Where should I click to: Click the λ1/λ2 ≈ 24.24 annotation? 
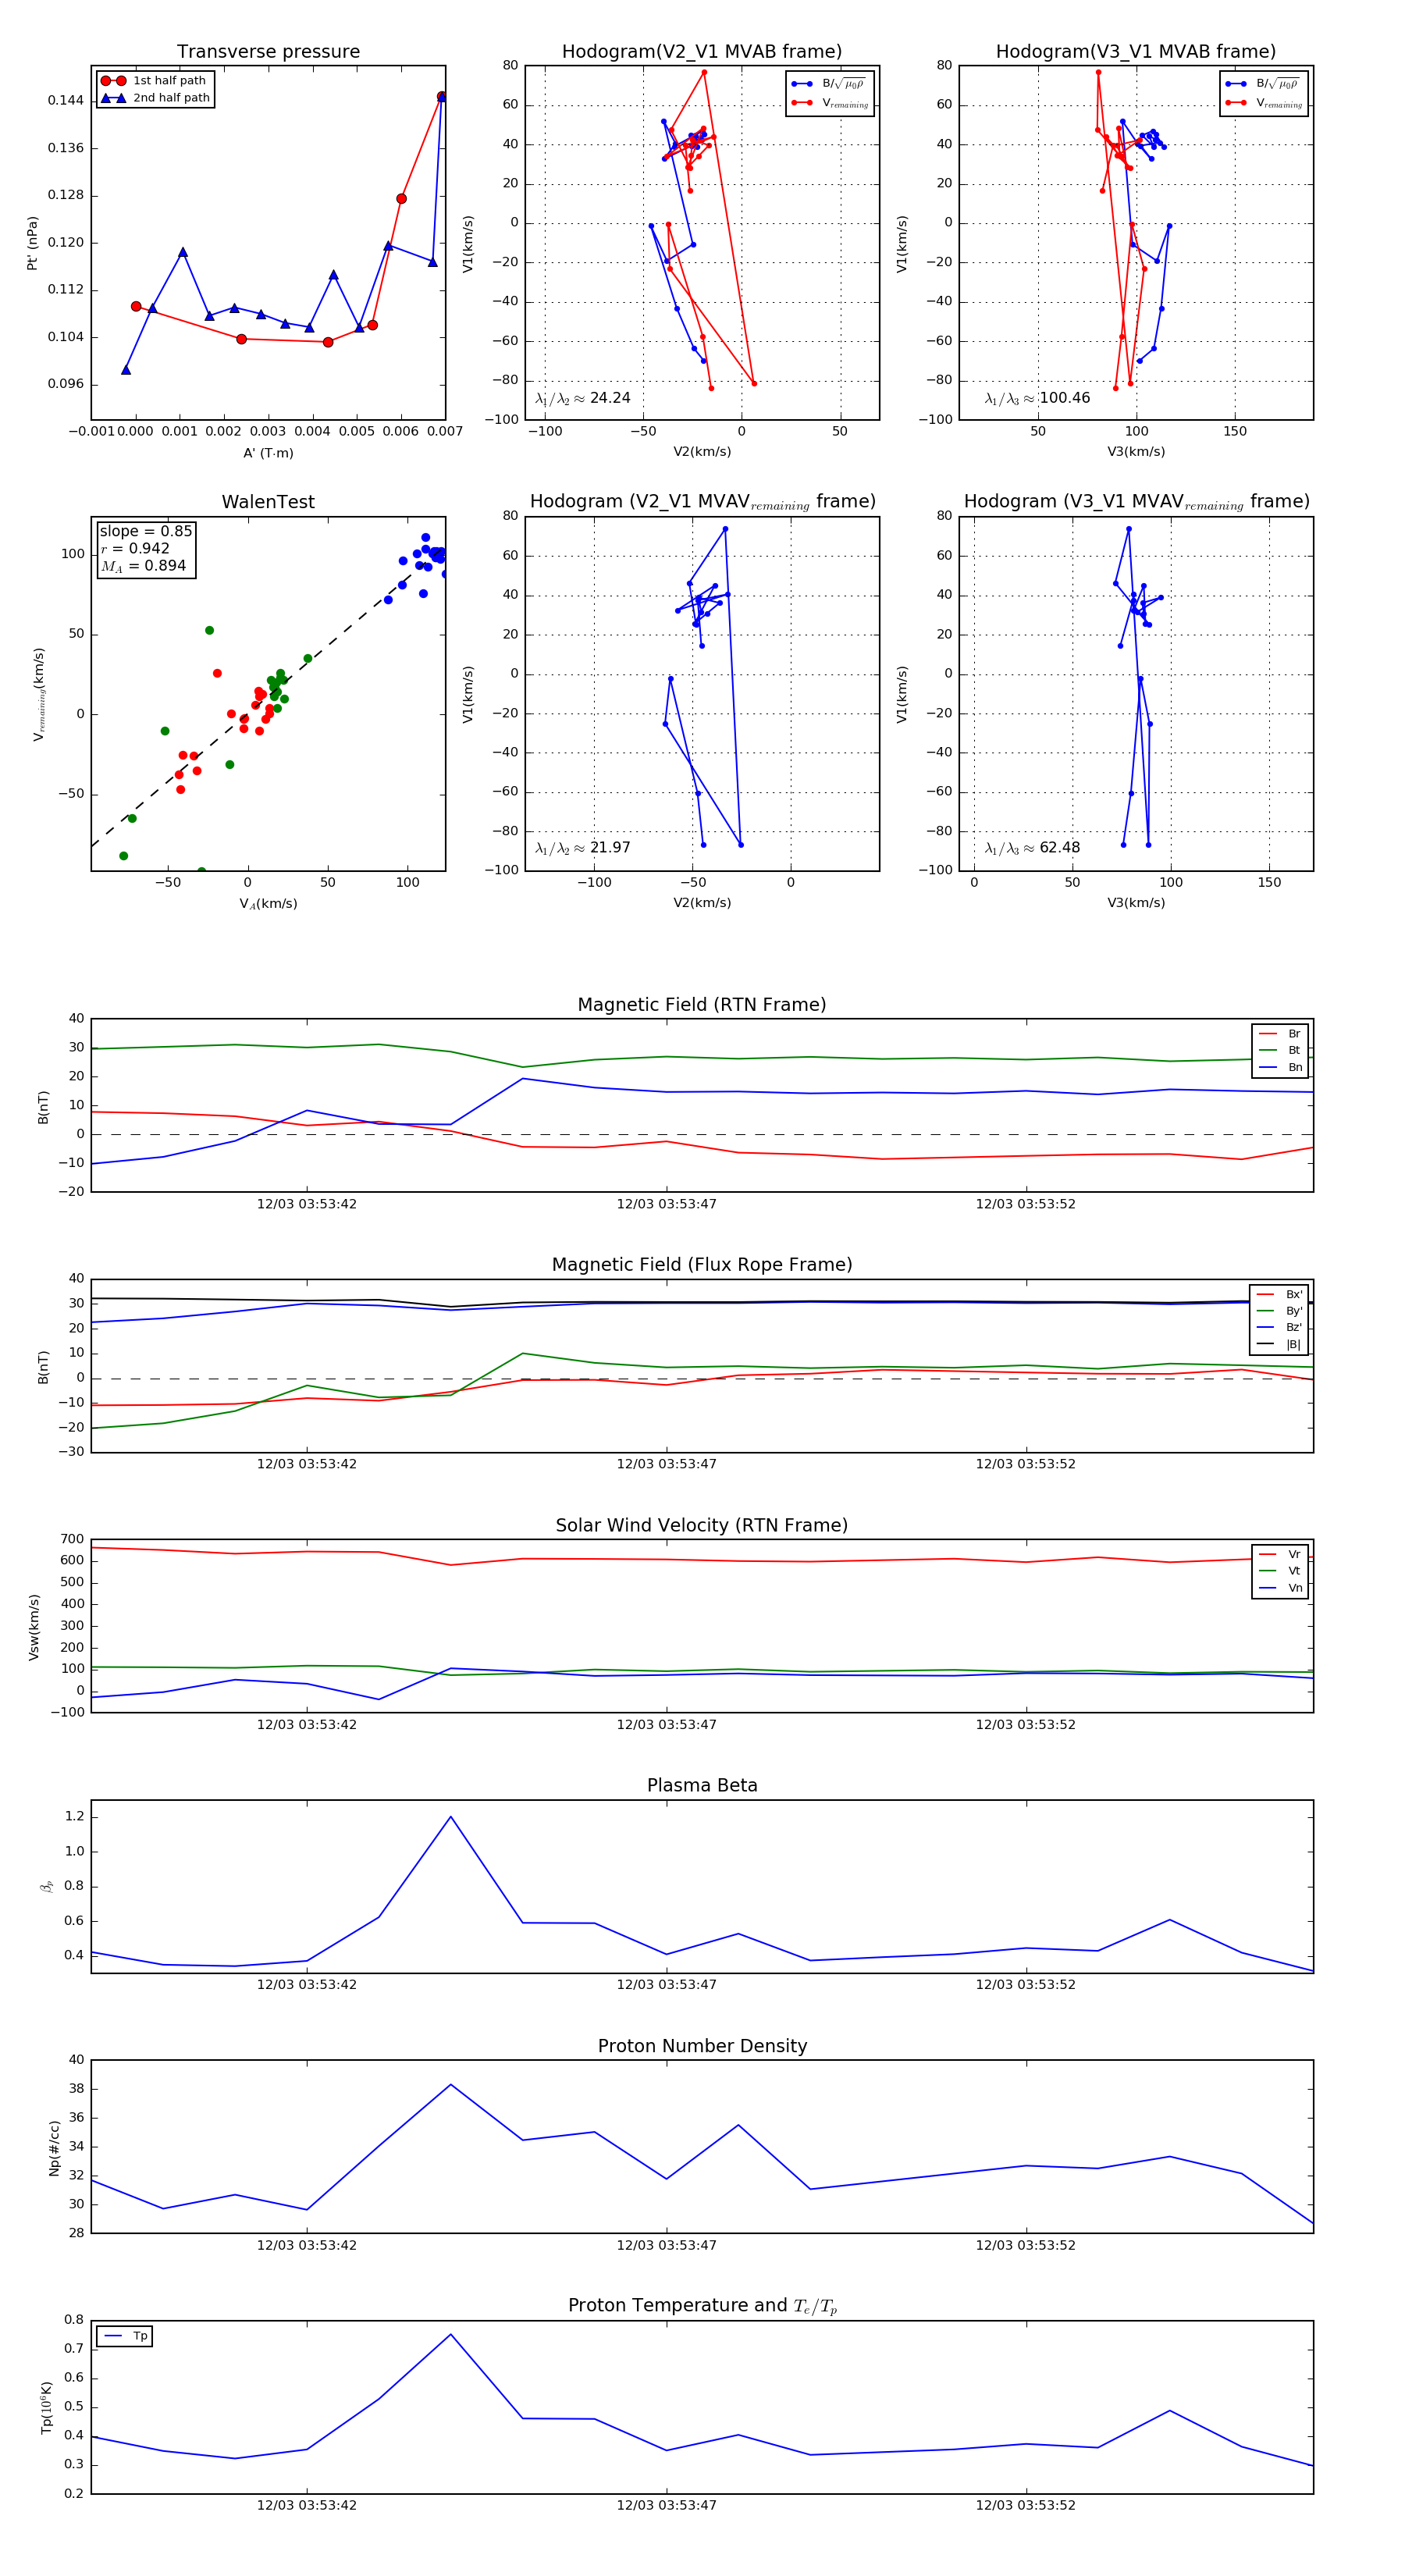(583, 398)
